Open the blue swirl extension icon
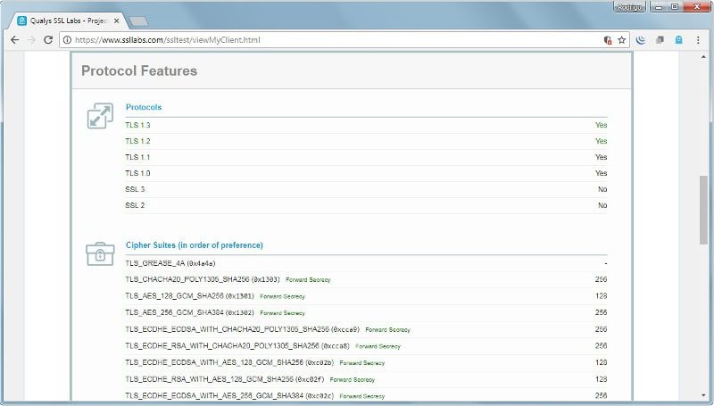Viewport: 714px width, 406px height. click(x=641, y=40)
